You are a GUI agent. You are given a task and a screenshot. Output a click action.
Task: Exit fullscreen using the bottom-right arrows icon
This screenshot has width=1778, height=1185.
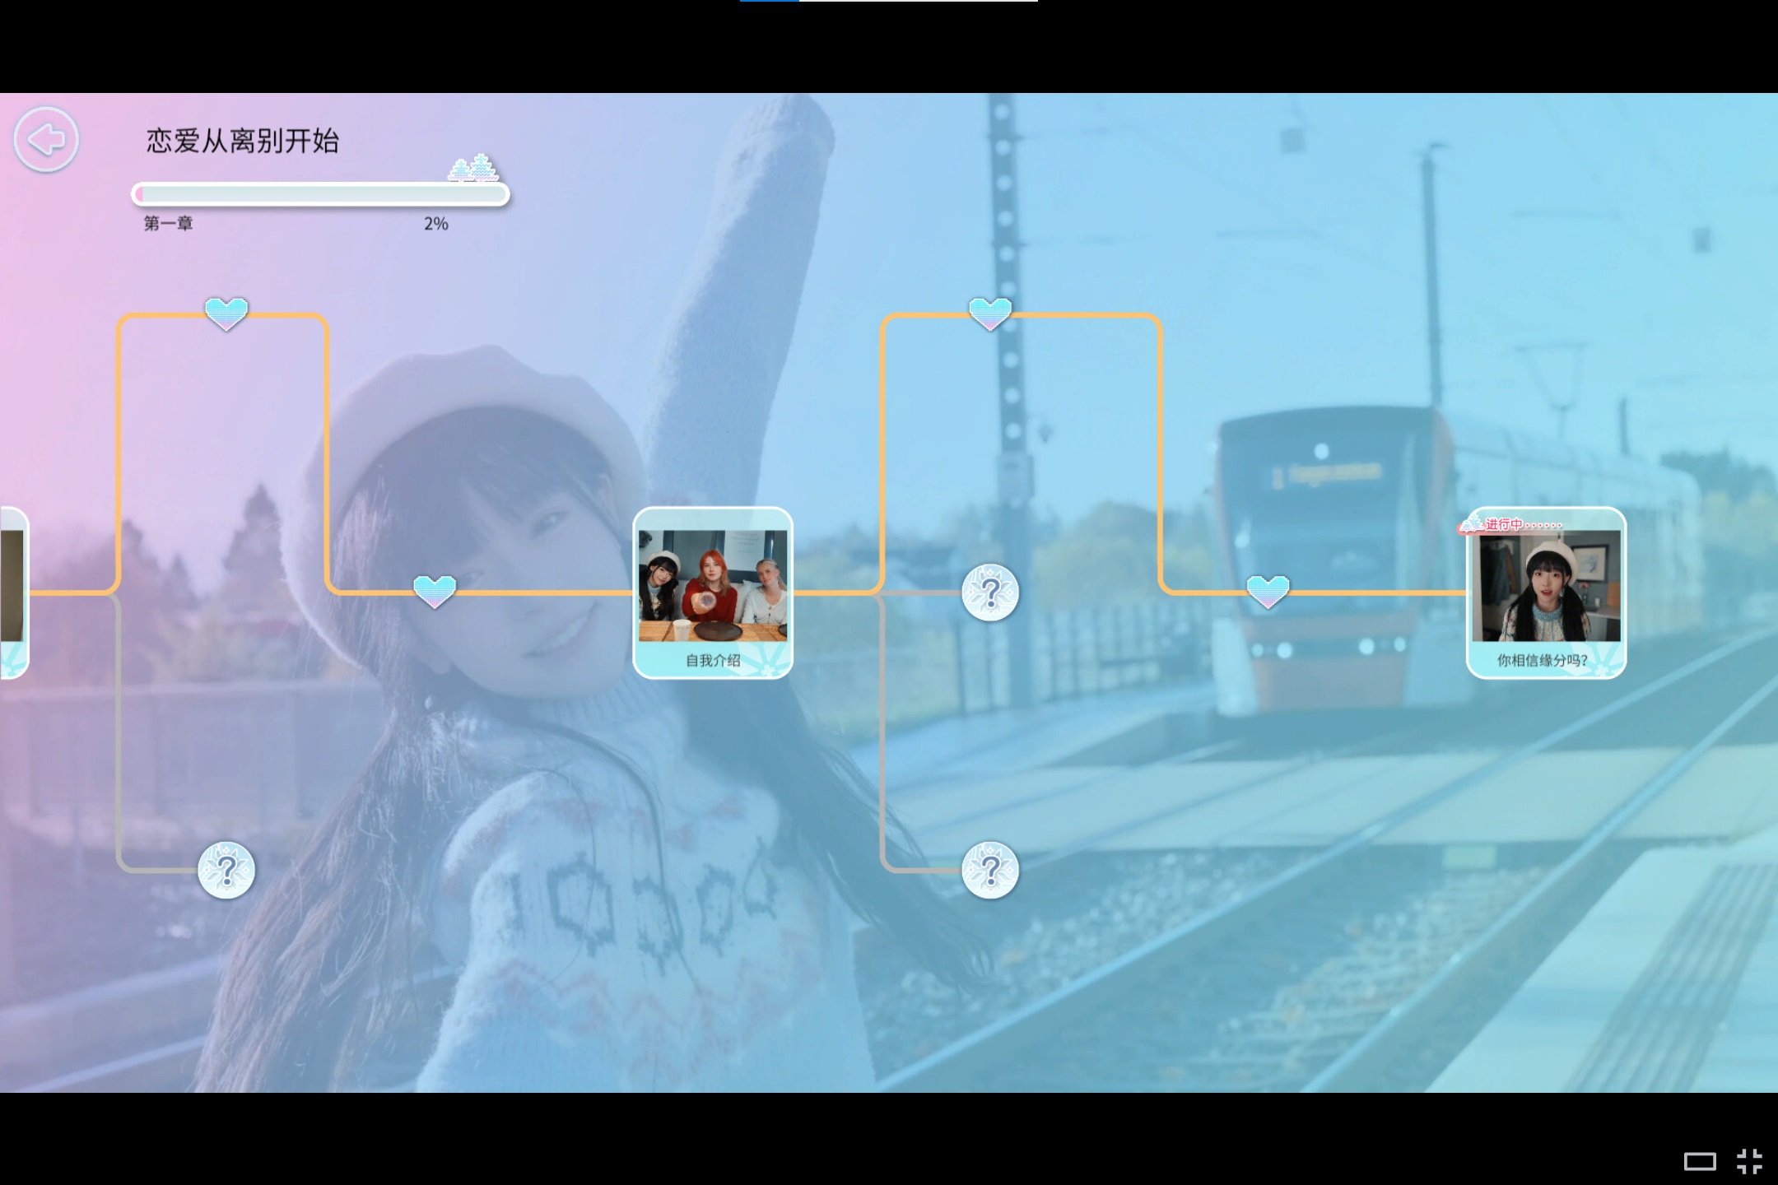point(1749,1161)
